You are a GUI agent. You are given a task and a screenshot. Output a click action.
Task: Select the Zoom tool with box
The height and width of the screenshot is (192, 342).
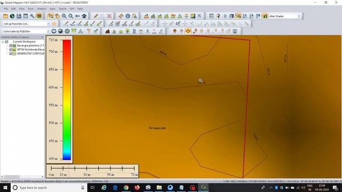tap(51, 16)
